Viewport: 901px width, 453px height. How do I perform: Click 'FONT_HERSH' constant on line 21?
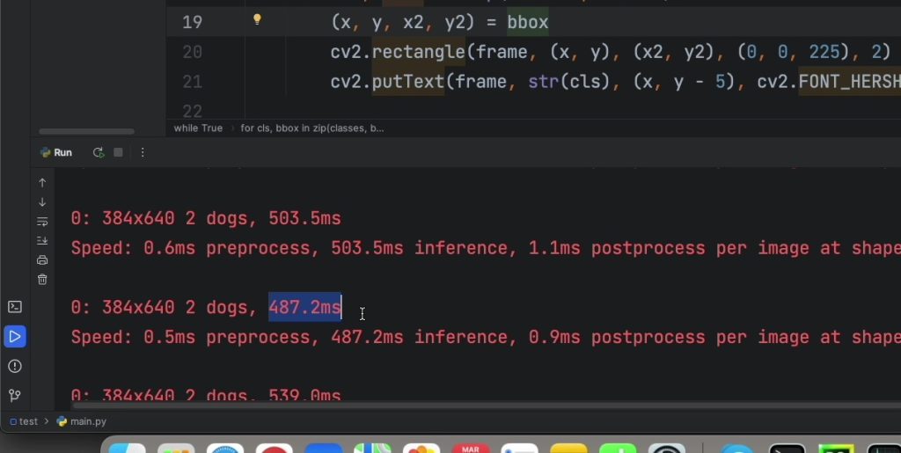(x=849, y=82)
